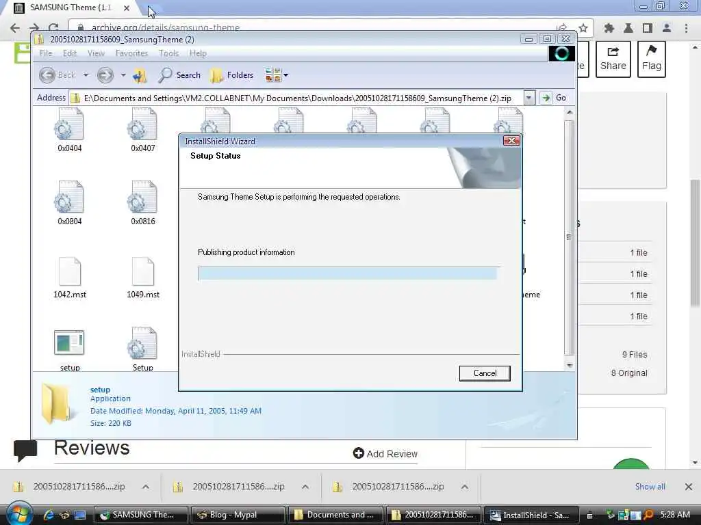
Task: Open the Tools menu
Action: pyautogui.click(x=168, y=53)
